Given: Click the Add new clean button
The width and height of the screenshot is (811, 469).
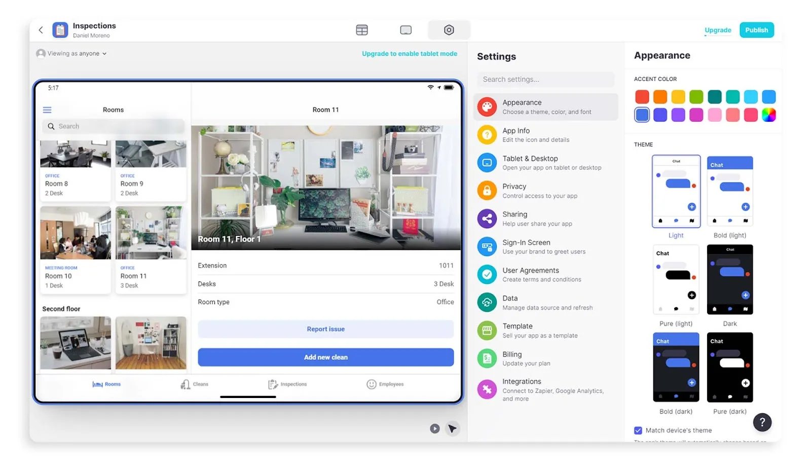Looking at the screenshot, I should point(326,357).
